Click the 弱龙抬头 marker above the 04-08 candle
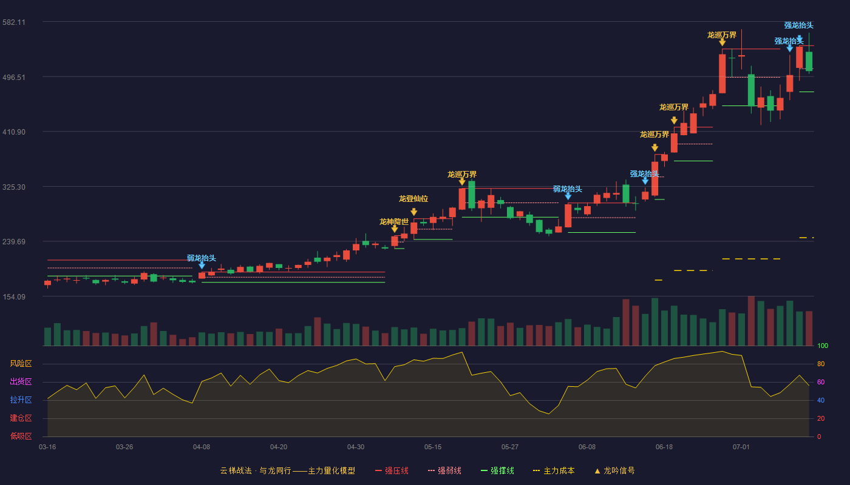This screenshot has width=850, height=485. (202, 265)
